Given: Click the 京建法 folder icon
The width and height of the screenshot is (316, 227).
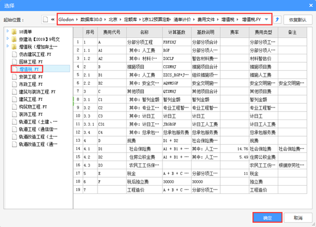Looking at the screenshot, I should 14,39.
